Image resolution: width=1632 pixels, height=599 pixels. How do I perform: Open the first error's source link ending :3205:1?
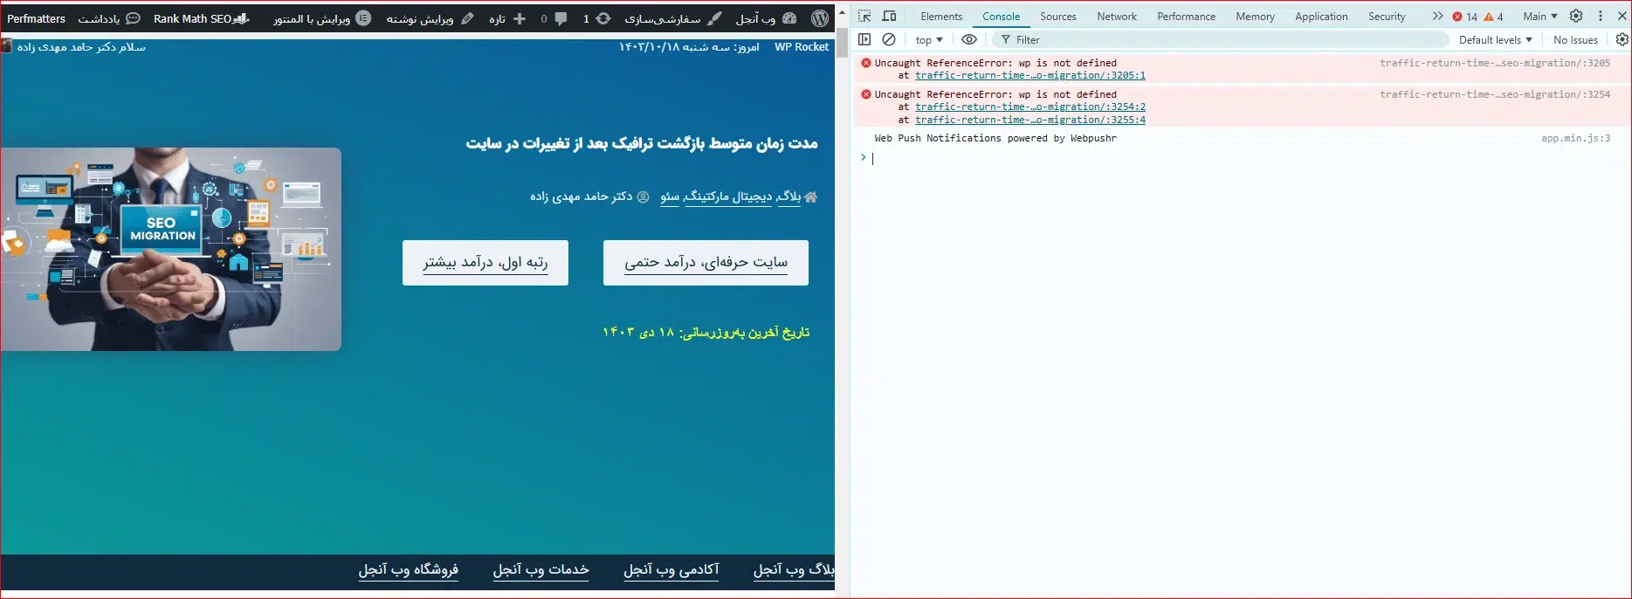tap(1029, 76)
